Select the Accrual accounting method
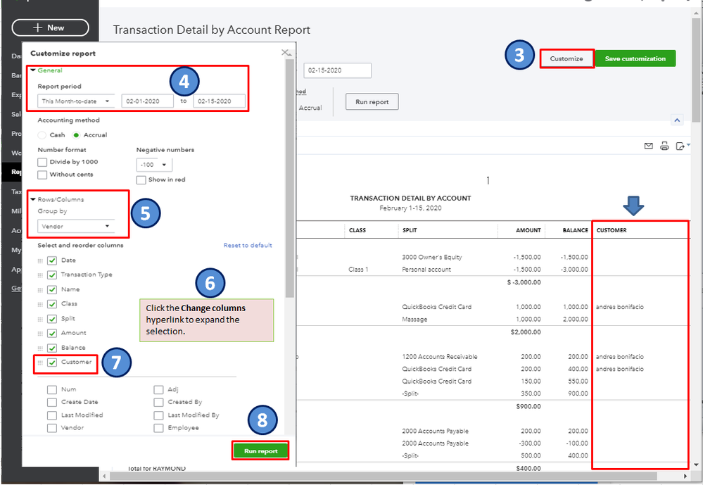The image size is (703, 485). (76, 135)
